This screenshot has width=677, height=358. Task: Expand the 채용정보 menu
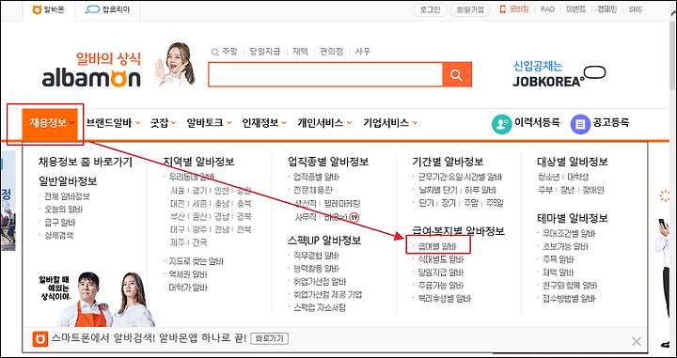pos(50,123)
